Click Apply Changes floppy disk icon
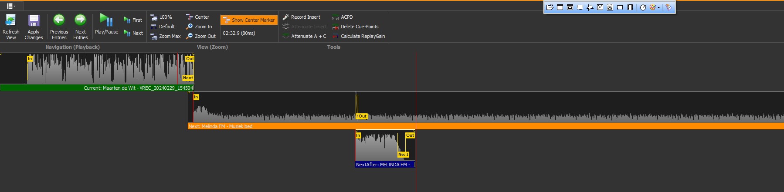784x192 pixels. [x=34, y=20]
